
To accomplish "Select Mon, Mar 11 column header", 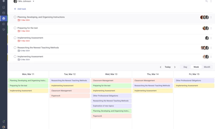I will [28, 74].
